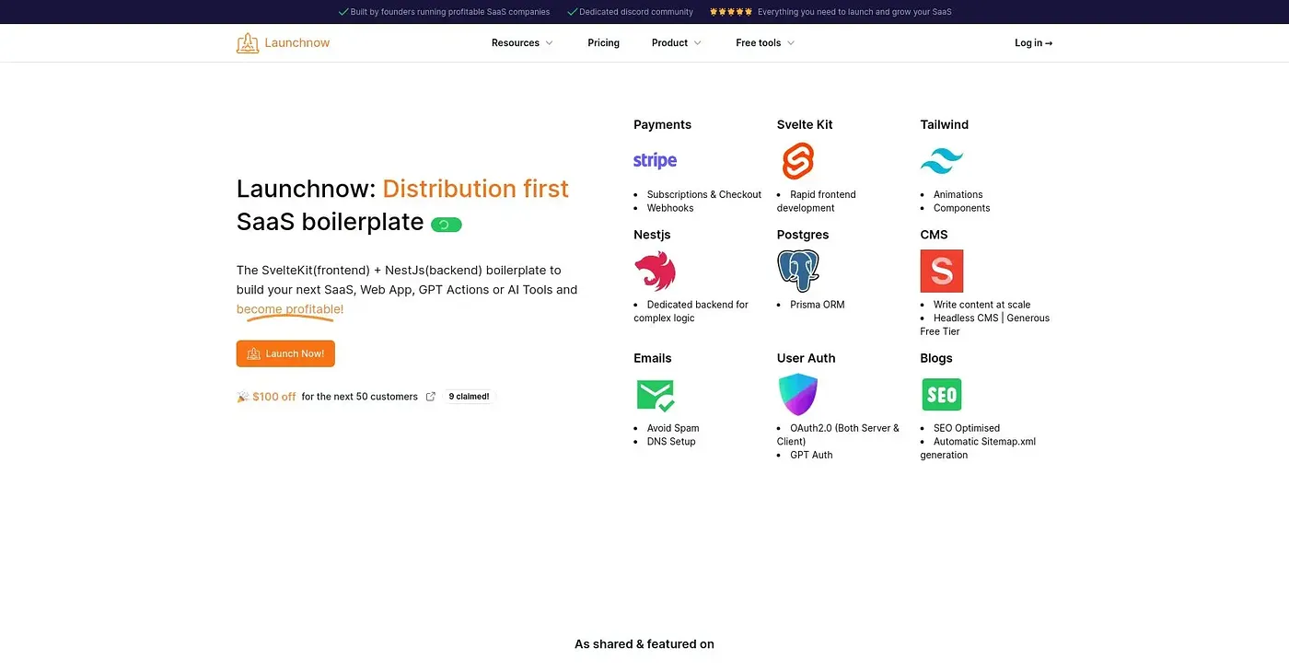Expand the Product dropdown menu
The width and height of the screenshot is (1289, 671).
tap(677, 43)
